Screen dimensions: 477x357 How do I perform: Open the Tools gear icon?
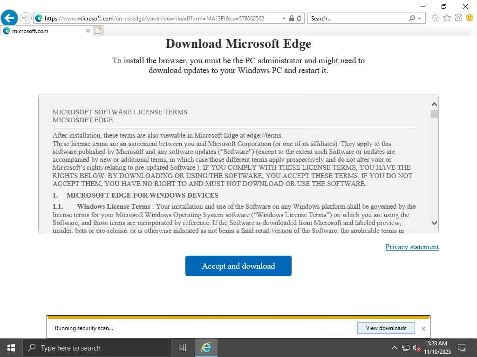coord(458,18)
